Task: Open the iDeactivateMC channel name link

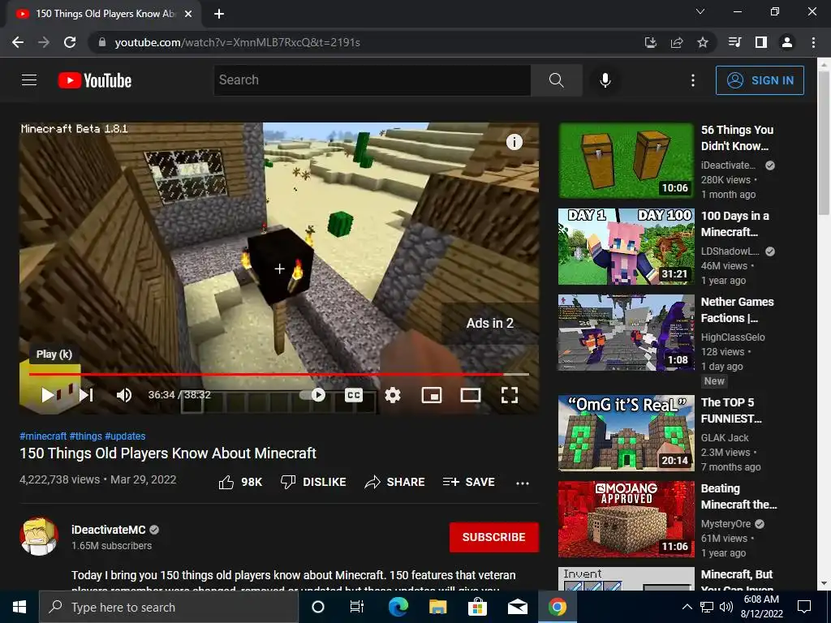Action: click(109, 530)
